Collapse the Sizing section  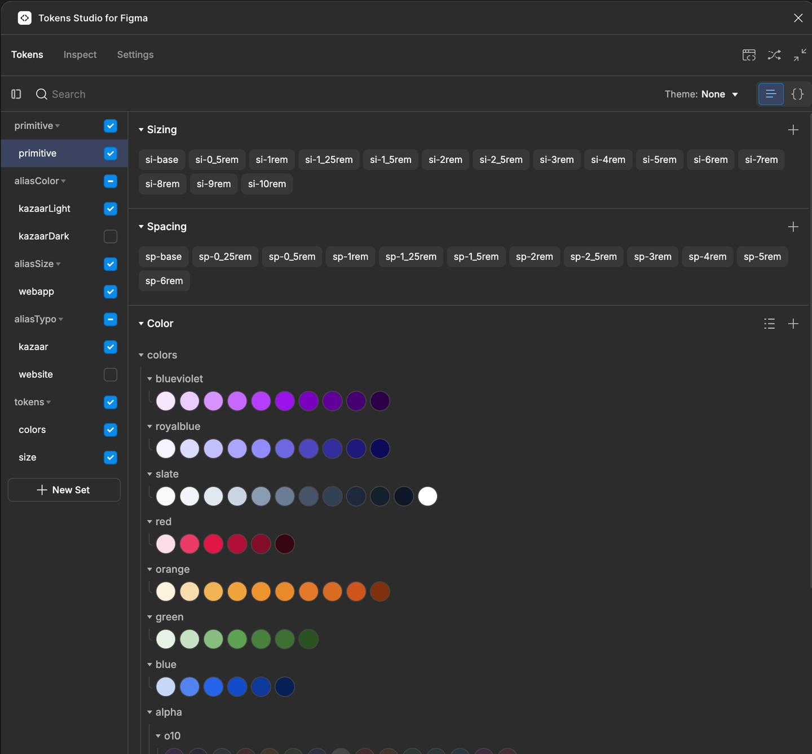(x=141, y=130)
